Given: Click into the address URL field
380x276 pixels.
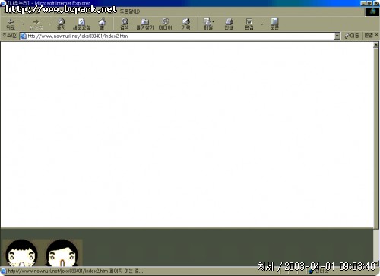Looking at the screenshot, I should pos(180,36).
